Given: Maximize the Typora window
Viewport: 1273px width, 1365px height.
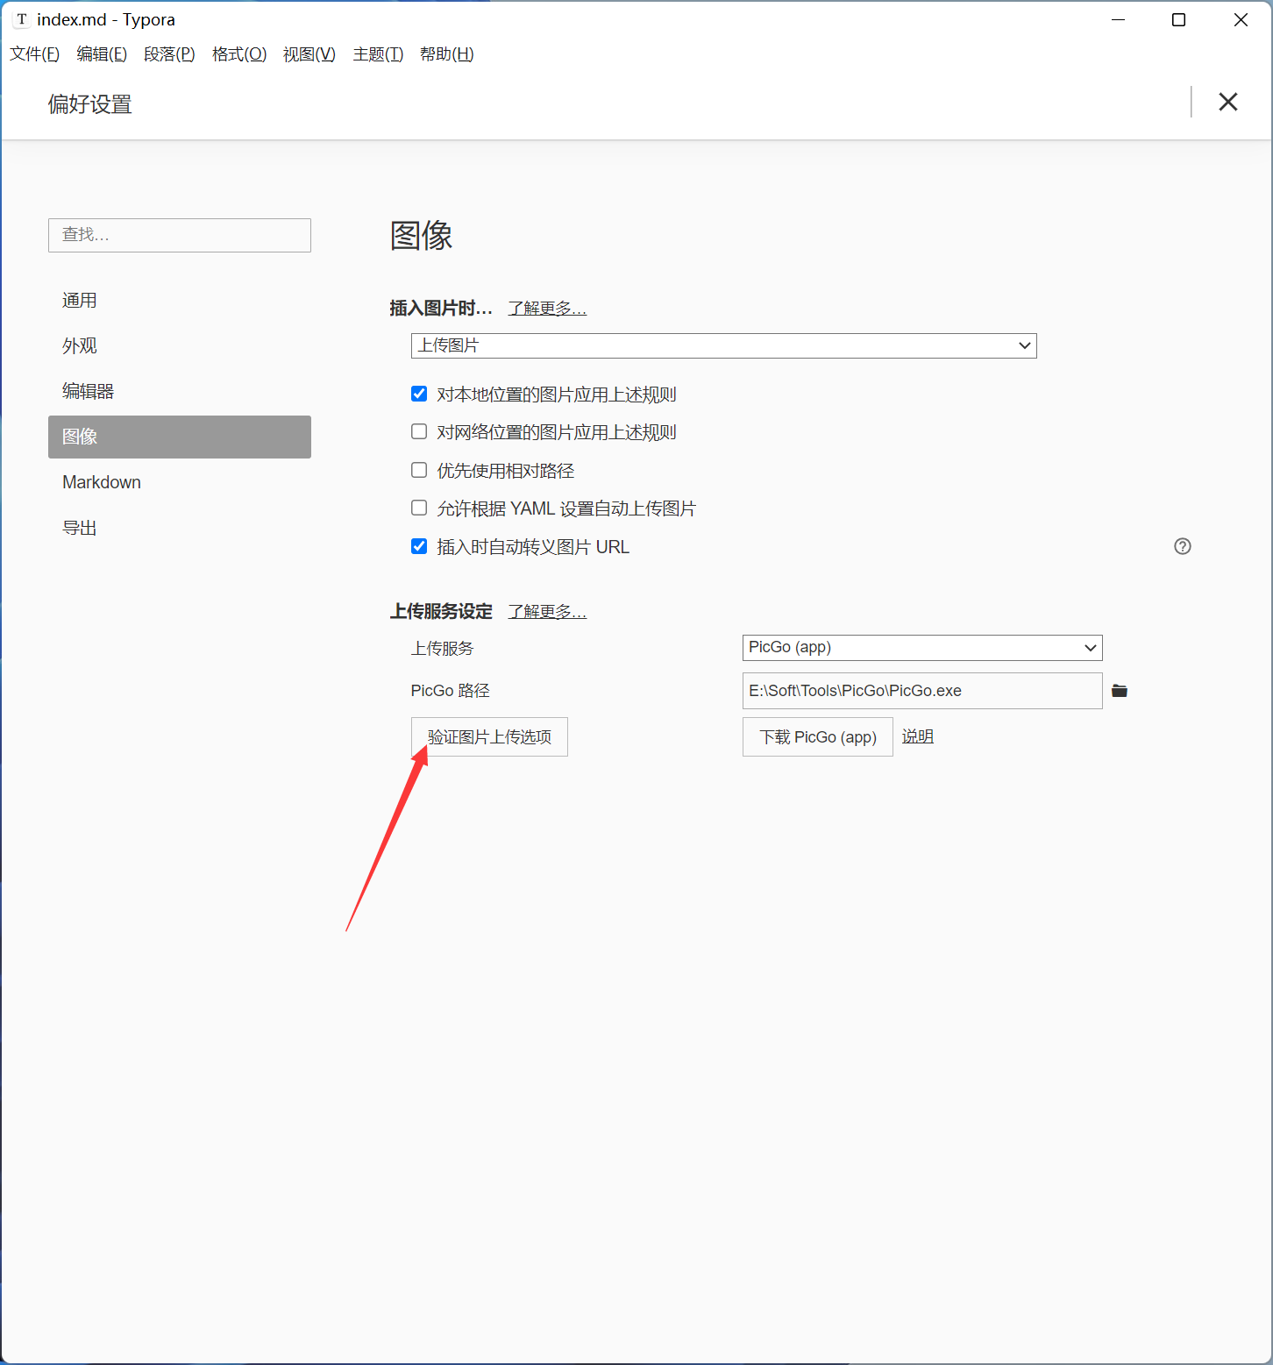Looking at the screenshot, I should pos(1178,19).
